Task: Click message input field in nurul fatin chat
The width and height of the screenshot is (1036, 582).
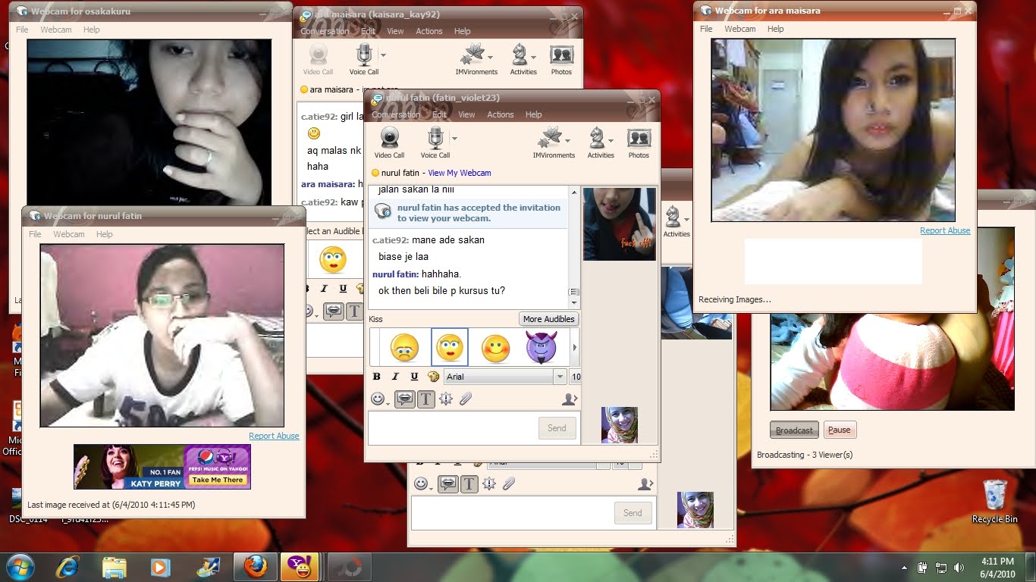Action: pyautogui.click(x=453, y=427)
